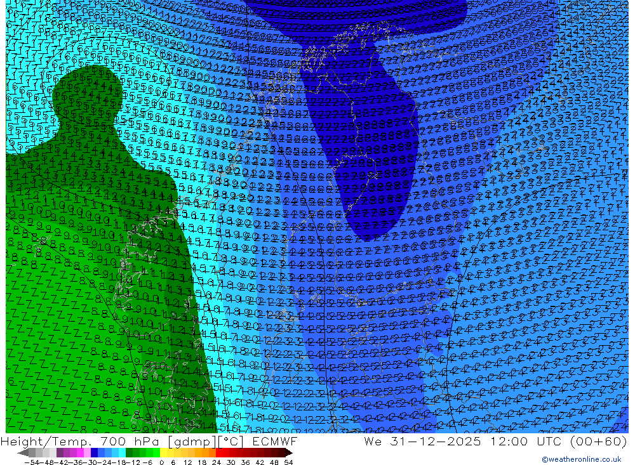Click the '18' legend value
Screen dimensions: 635x465
(x=202, y=462)
